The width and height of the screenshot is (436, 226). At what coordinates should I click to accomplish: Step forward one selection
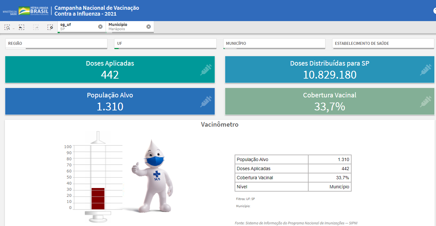pos(36,27)
